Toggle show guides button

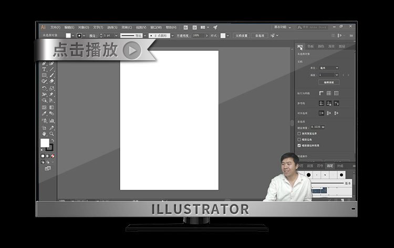tap(321, 103)
